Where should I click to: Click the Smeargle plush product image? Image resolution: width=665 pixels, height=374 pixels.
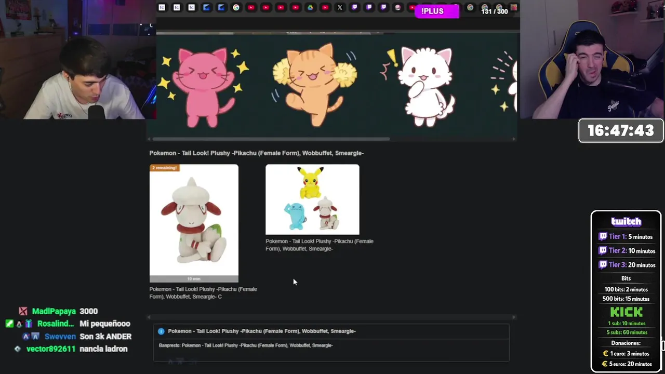[194, 223]
